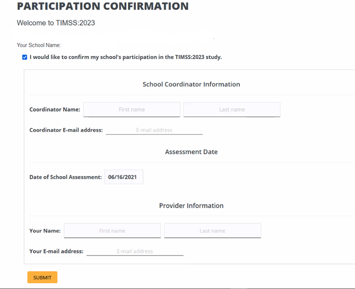Click the Your E-mail address input
The height and width of the screenshot is (289, 355).
(134, 251)
